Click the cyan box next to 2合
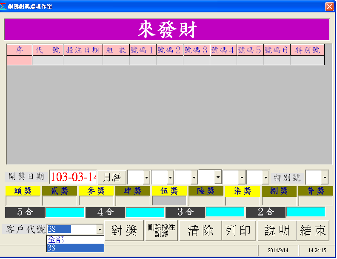337x259 pixels. 306,212
